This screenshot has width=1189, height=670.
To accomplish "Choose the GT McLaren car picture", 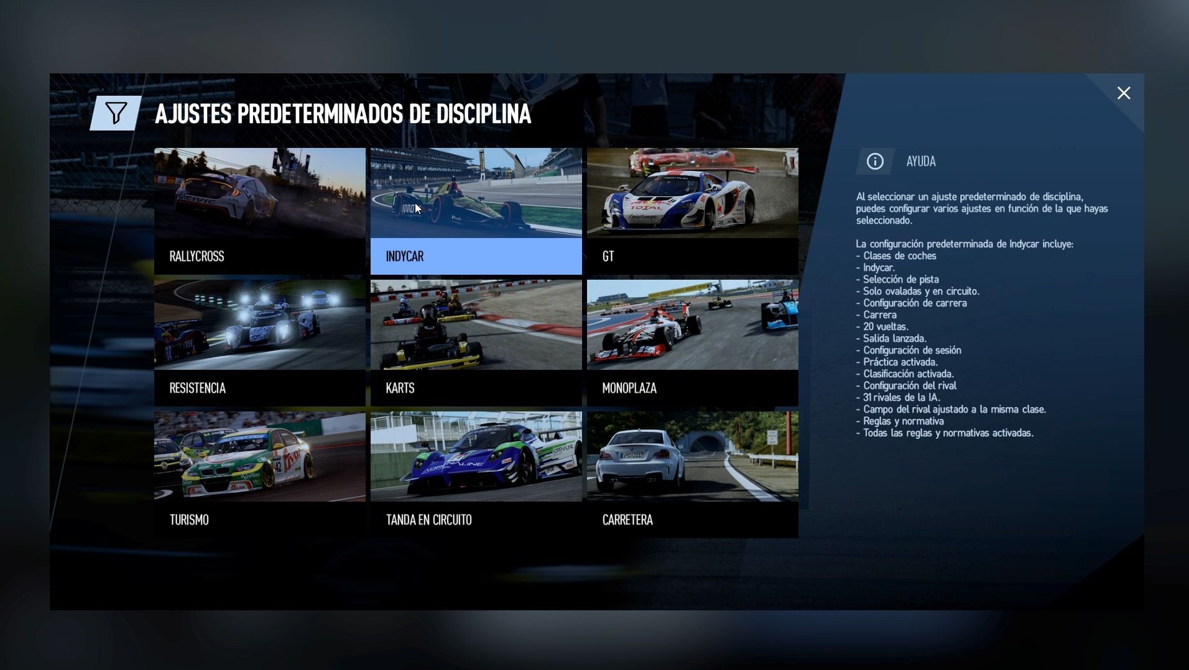I will [x=692, y=193].
